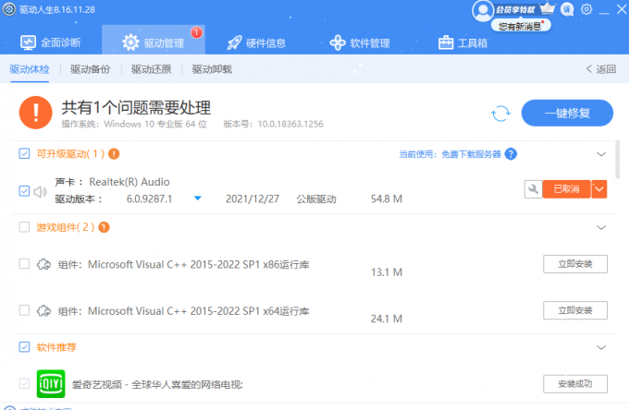Select the 驱动体检 sub-tab
The height and width of the screenshot is (410, 629).
click(30, 69)
